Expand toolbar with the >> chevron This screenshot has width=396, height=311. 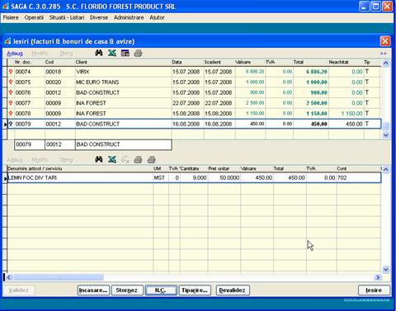[384, 54]
